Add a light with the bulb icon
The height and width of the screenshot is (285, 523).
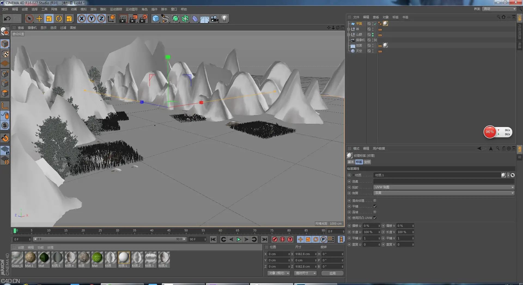pyautogui.click(x=224, y=18)
